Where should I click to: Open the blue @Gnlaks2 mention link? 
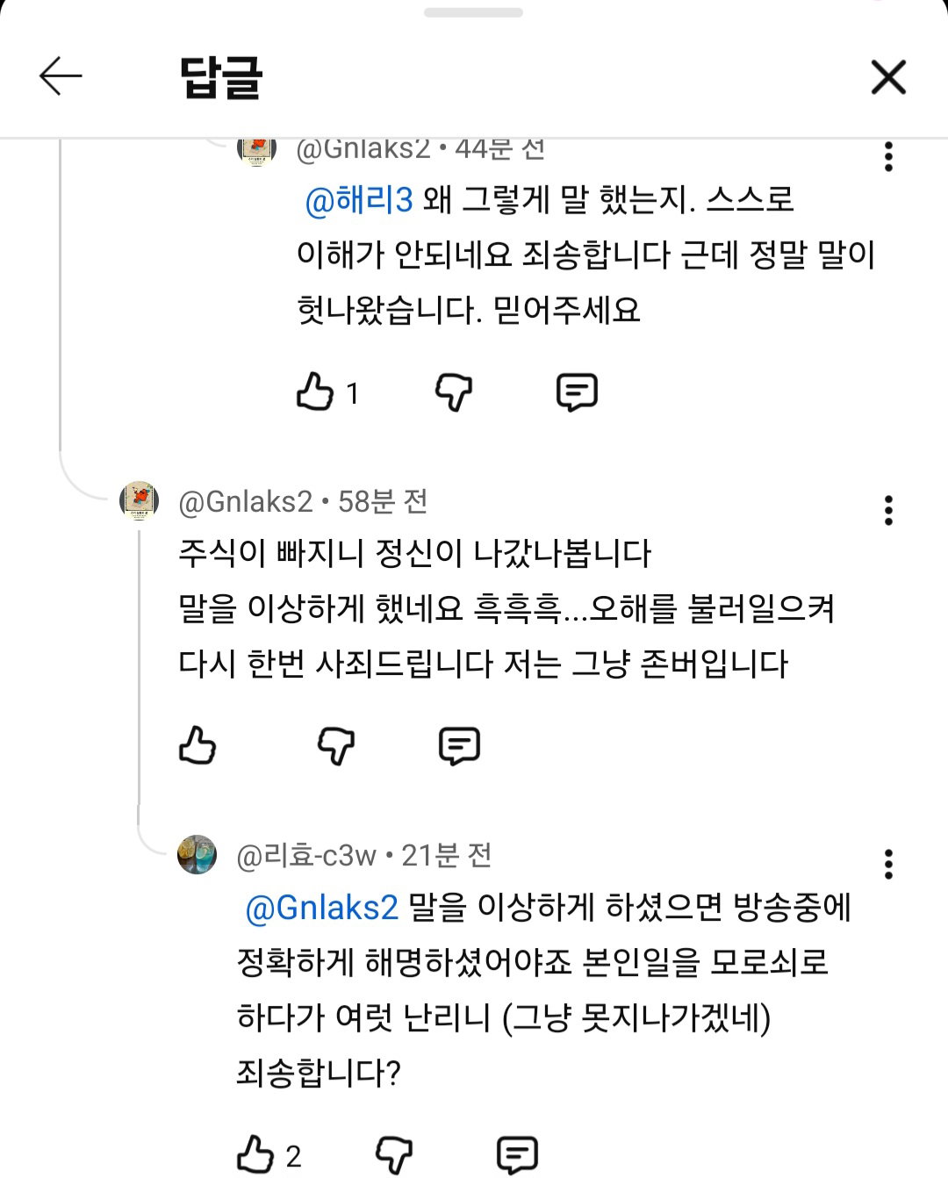pos(322,908)
